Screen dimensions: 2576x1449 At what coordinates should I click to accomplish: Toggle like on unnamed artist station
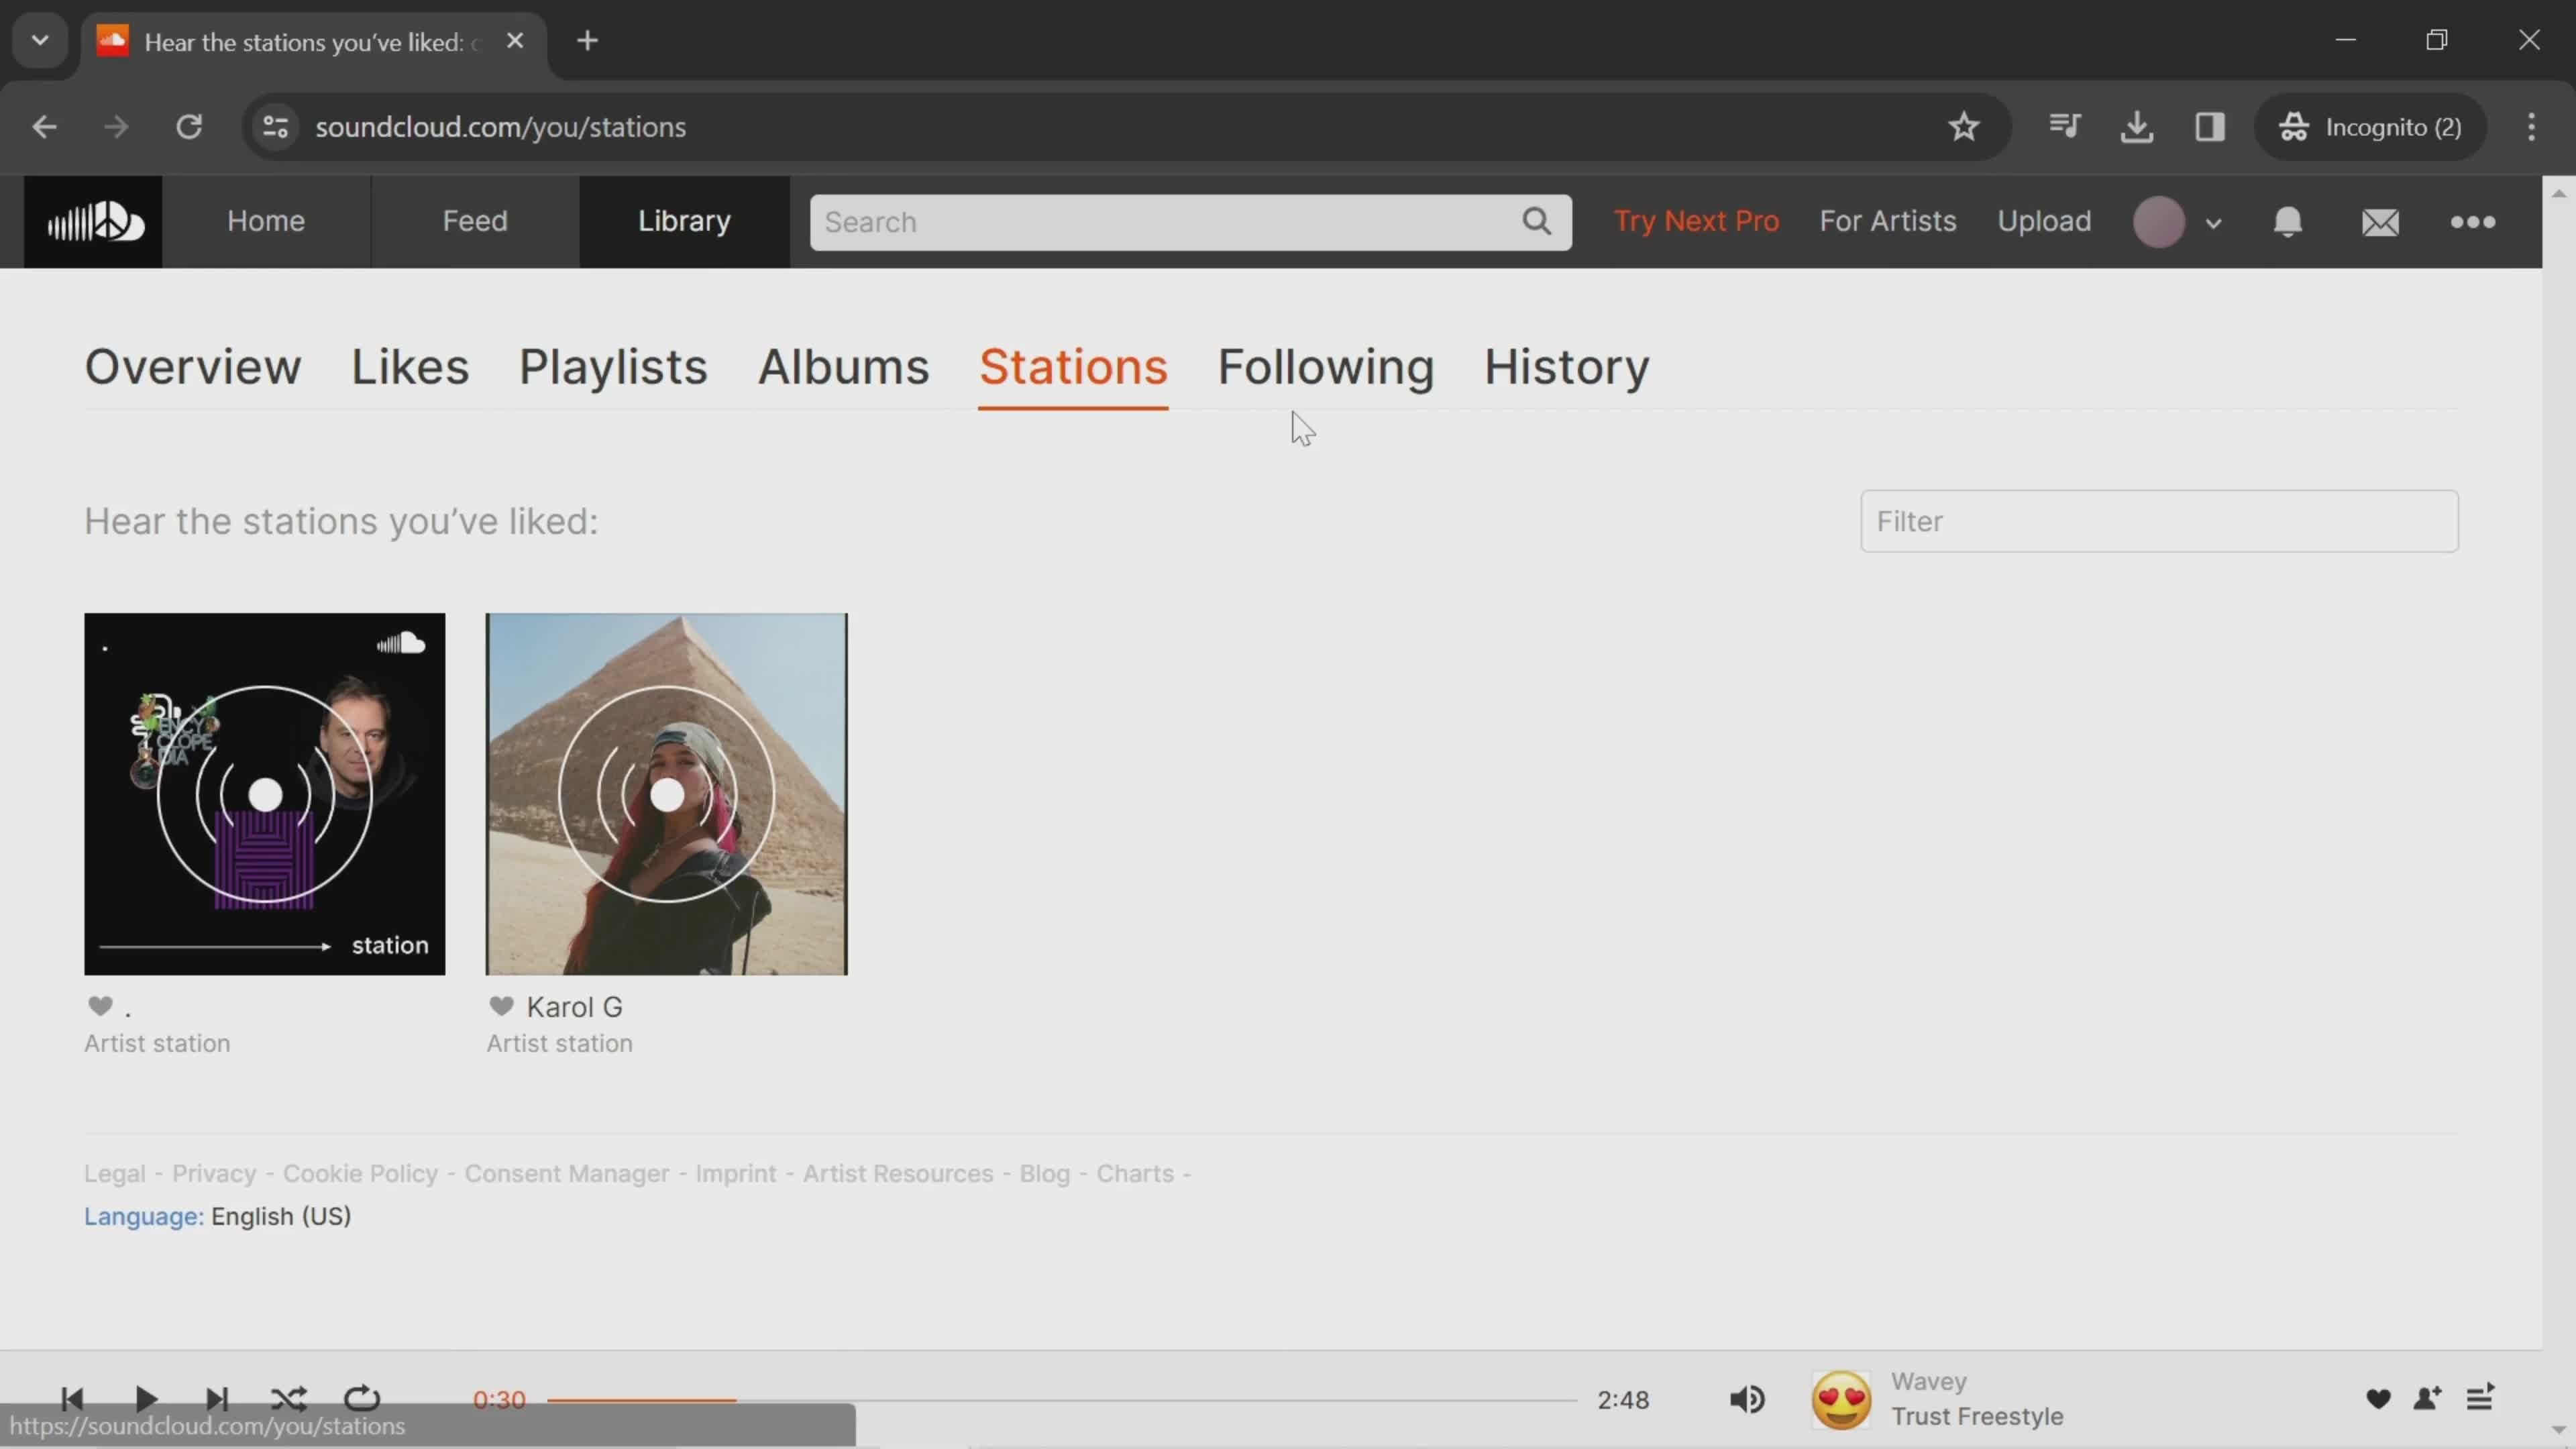pos(101,1005)
